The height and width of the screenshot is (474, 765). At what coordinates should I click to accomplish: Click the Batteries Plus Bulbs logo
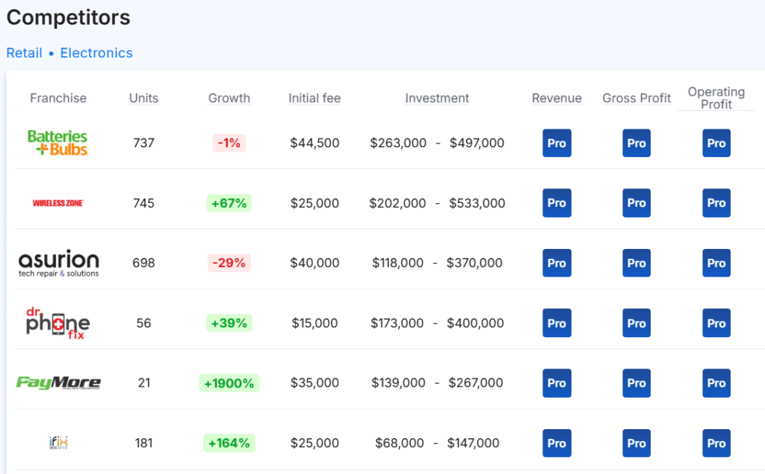(x=58, y=143)
